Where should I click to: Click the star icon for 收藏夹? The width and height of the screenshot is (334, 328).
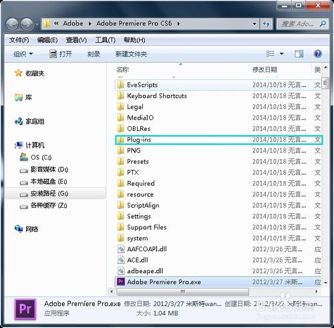(19, 73)
